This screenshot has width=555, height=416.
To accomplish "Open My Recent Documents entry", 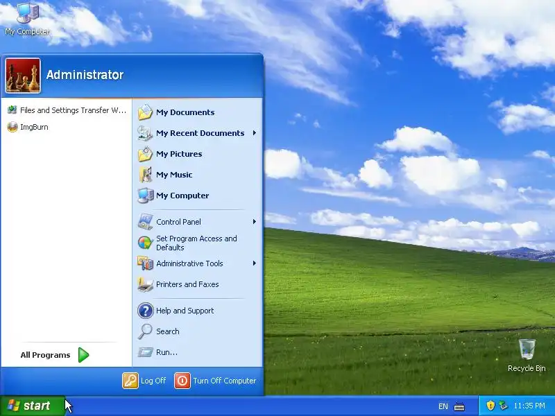I will [x=198, y=133].
